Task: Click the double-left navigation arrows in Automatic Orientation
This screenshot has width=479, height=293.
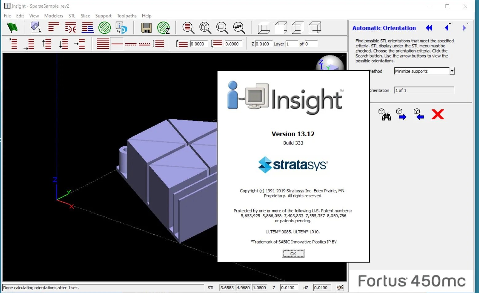Action: pos(429,28)
